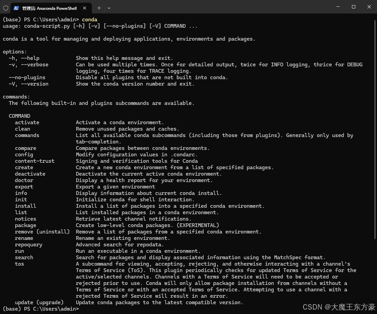The width and height of the screenshot is (377, 314).
Task: Click the 'clean' command name
Action: pos(22,129)
